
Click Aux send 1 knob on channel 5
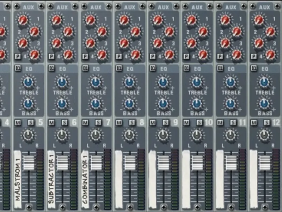(23, 20)
